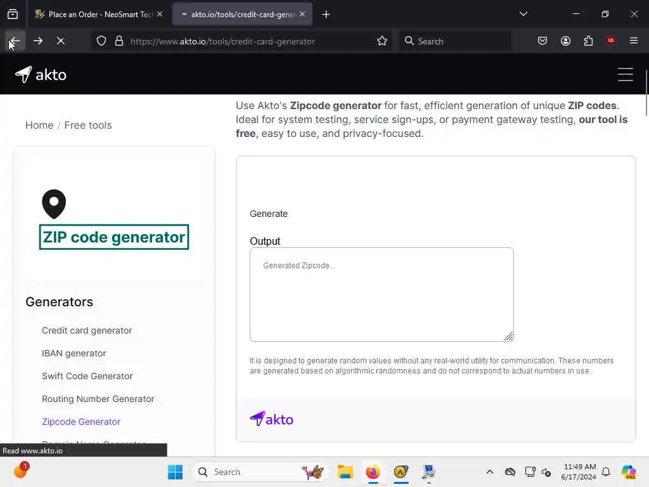This screenshot has height=487, width=649.
Task: Open the Copilot preview icon
Action: (x=629, y=472)
